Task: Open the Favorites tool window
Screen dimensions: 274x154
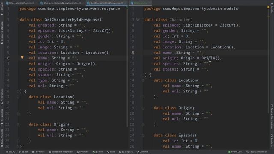Action: click(2, 117)
